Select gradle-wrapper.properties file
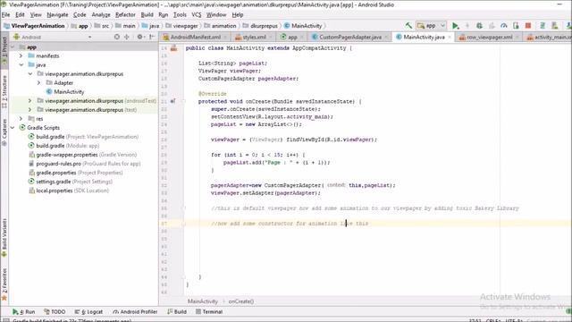 [x=86, y=155]
